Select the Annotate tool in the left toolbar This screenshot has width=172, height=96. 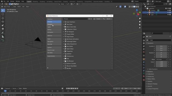(3, 33)
